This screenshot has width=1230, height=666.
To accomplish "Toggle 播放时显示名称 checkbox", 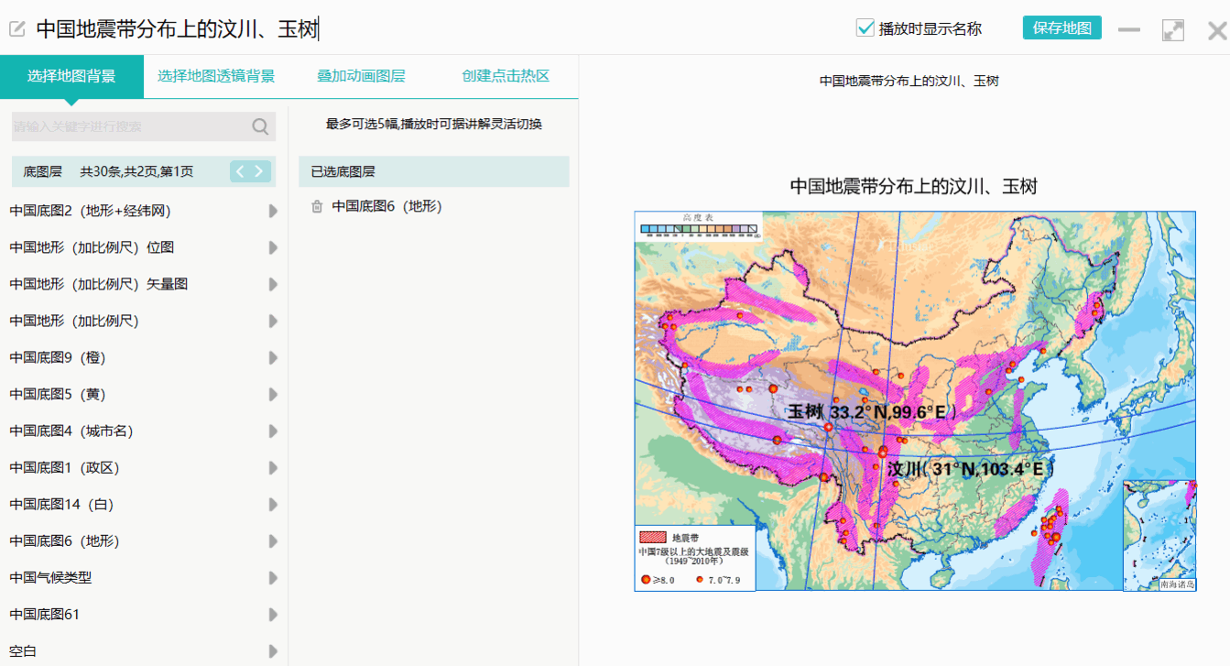I will (x=865, y=28).
